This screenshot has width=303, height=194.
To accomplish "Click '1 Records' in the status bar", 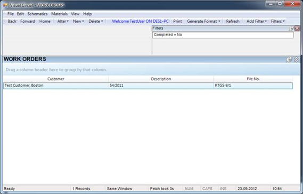I will pos(81,189).
